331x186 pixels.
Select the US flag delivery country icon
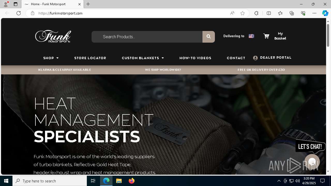[251, 36]
